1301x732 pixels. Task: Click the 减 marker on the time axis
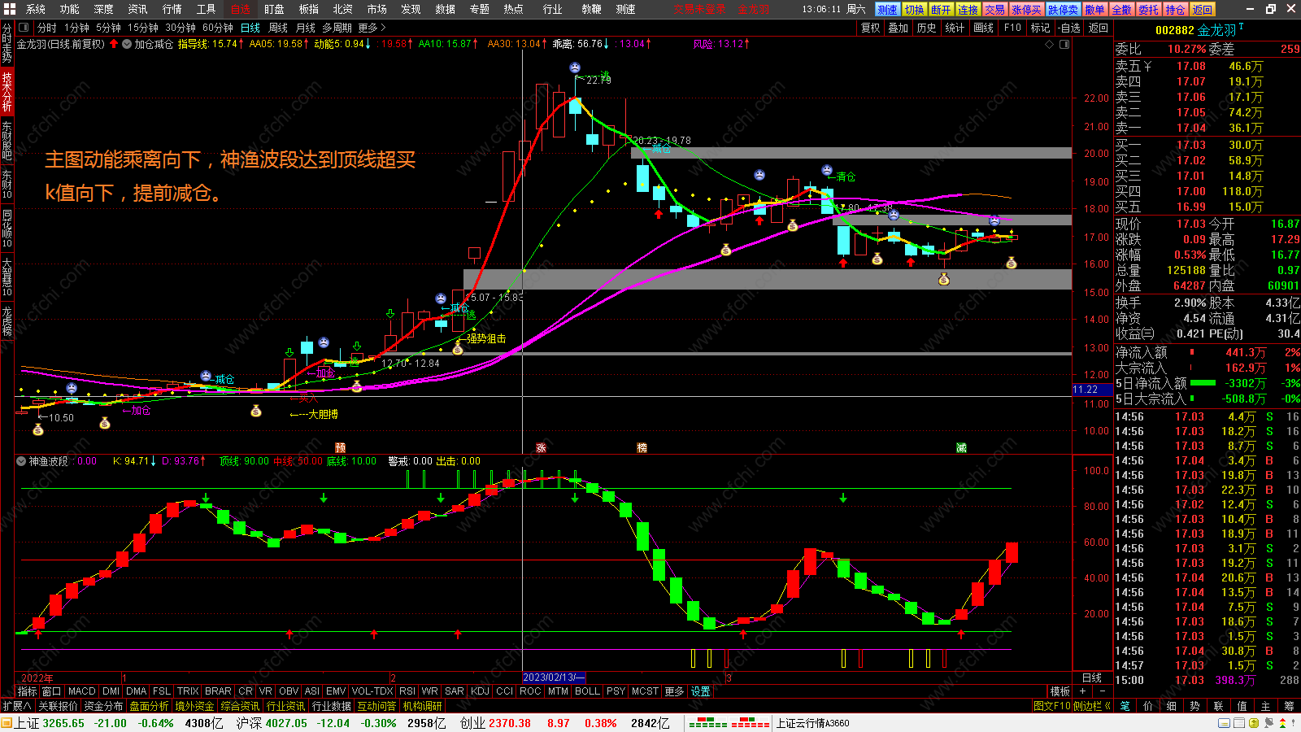click(961, 448)
